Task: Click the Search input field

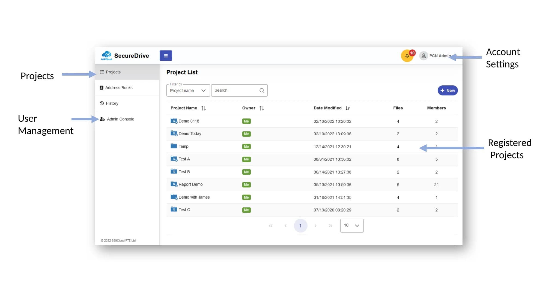Action: click(x=239, y=91)
